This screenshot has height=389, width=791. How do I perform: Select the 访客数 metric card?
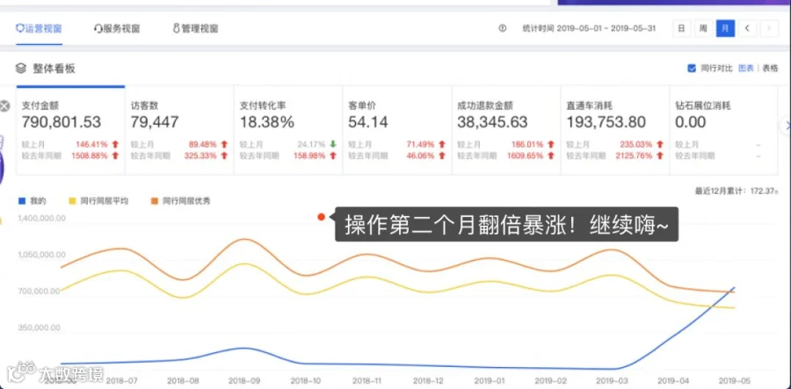tap(179, 130)
